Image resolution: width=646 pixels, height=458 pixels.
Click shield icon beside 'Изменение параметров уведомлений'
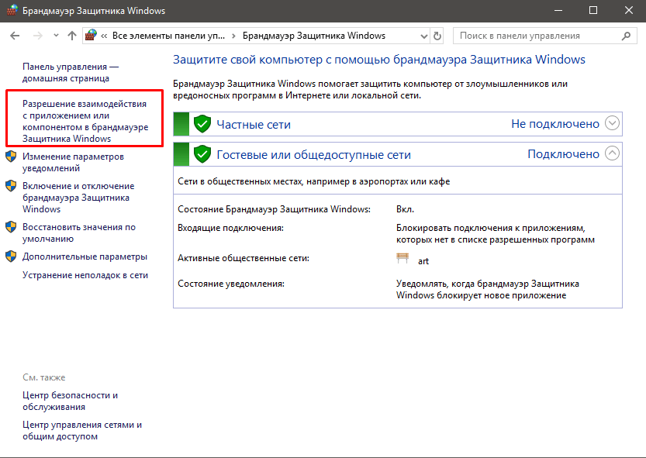[11, 157]
